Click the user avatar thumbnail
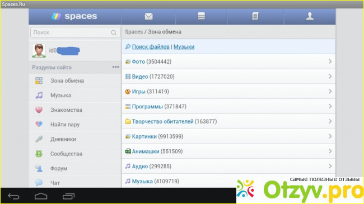364x204 pixels. [39, 50]
